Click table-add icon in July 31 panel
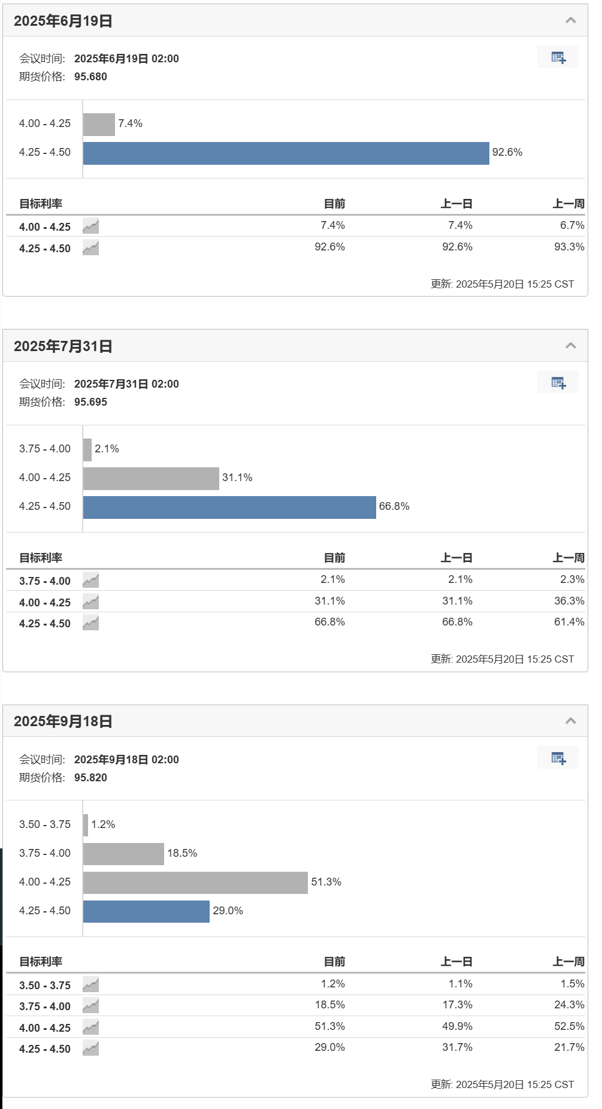 coord(558,382)
